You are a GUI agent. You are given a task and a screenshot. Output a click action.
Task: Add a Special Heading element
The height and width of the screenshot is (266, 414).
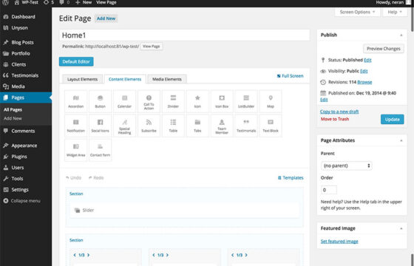[124, 126]
